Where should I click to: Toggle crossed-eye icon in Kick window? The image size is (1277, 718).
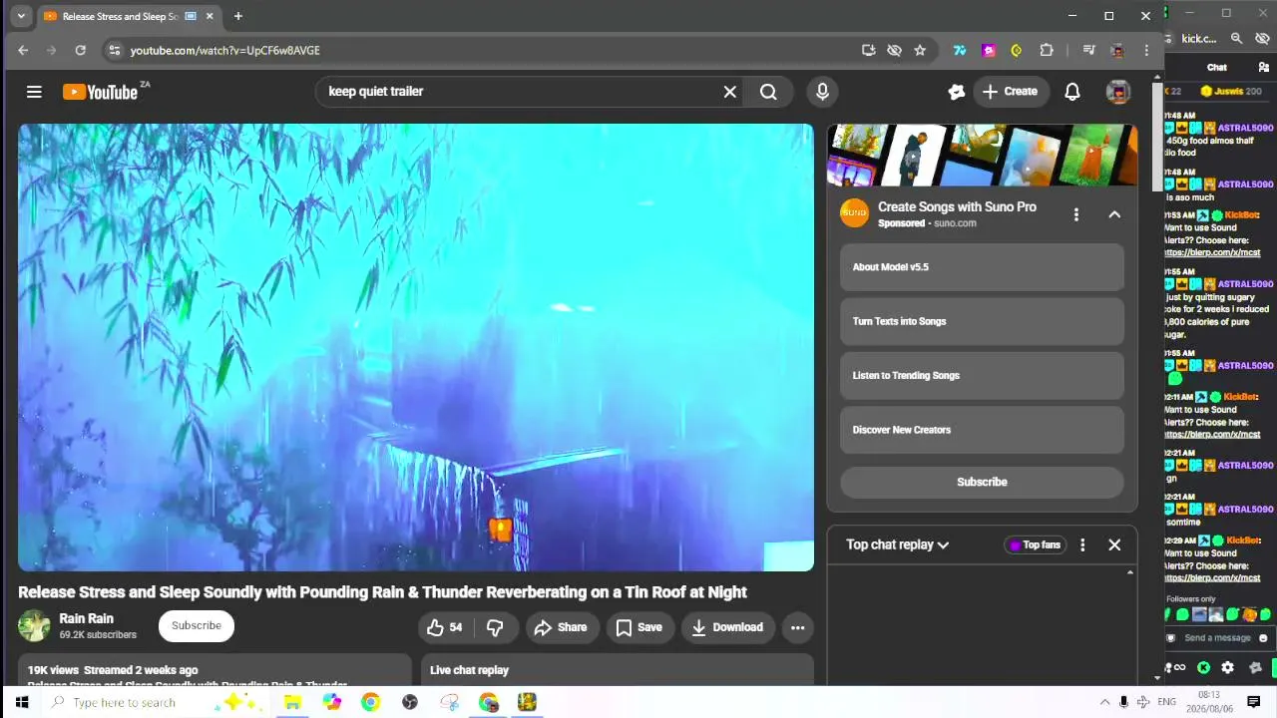pyautogui.click(x=1262, y=38)
